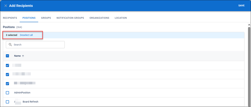Open the Recipients tab
Viewport: 251px width, 107px height.
pos(10,18)
